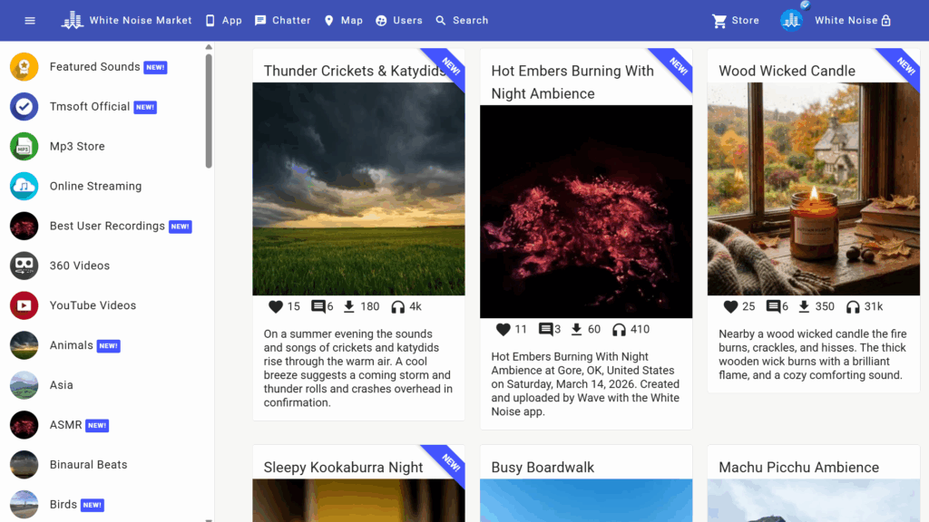This screenshot has width=929, height=522.
Task: Go to the Map page
Action: point(343,20)
